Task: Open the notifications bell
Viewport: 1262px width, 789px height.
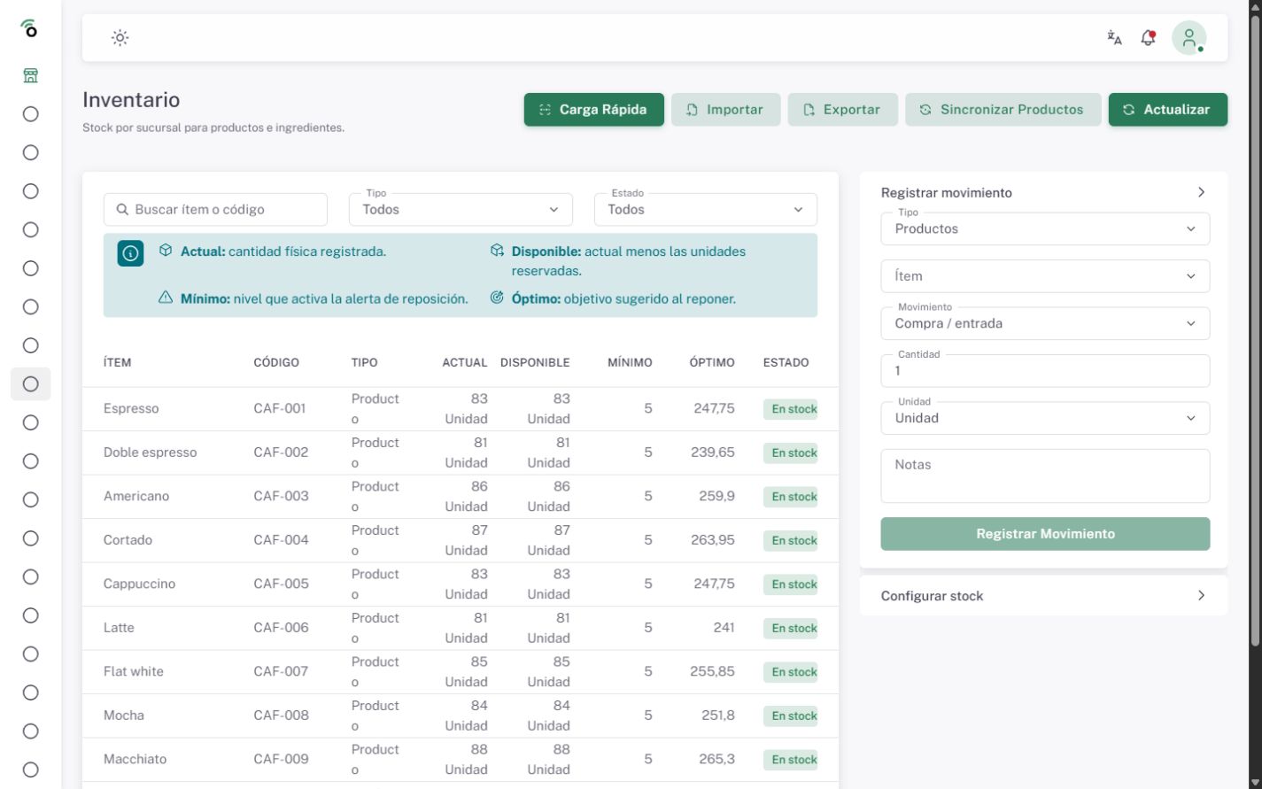Action: (1149, 38)
